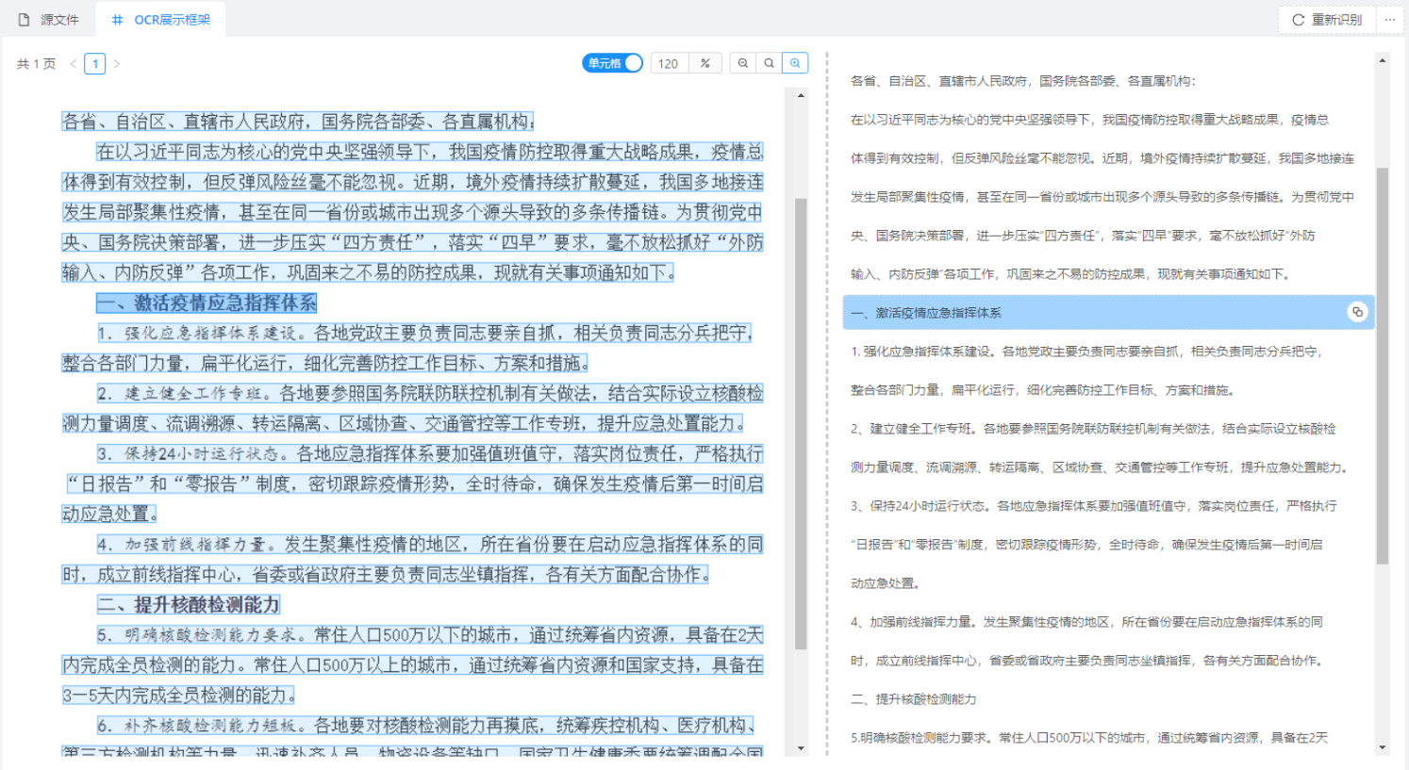The width and height of the screenshot is (1409, 770).
Task: Reset zoom with the plain magnifier icon
Action: point(770,63)
